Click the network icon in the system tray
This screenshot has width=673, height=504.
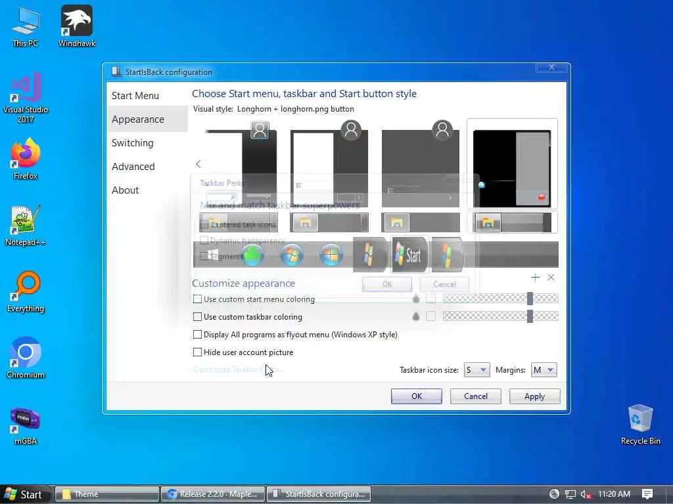pyautogui.click(x=570, y=494)
